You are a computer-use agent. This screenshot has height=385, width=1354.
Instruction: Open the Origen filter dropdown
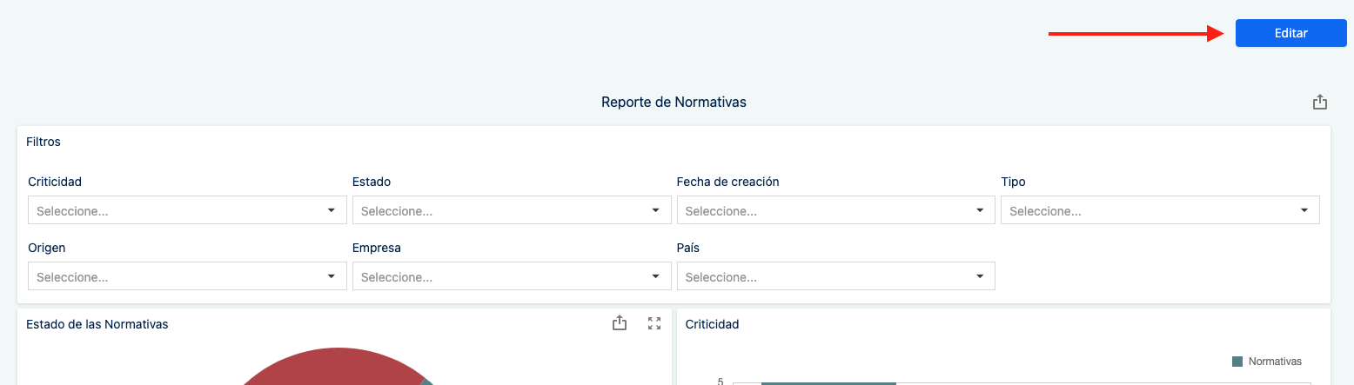tap(187, 276)
